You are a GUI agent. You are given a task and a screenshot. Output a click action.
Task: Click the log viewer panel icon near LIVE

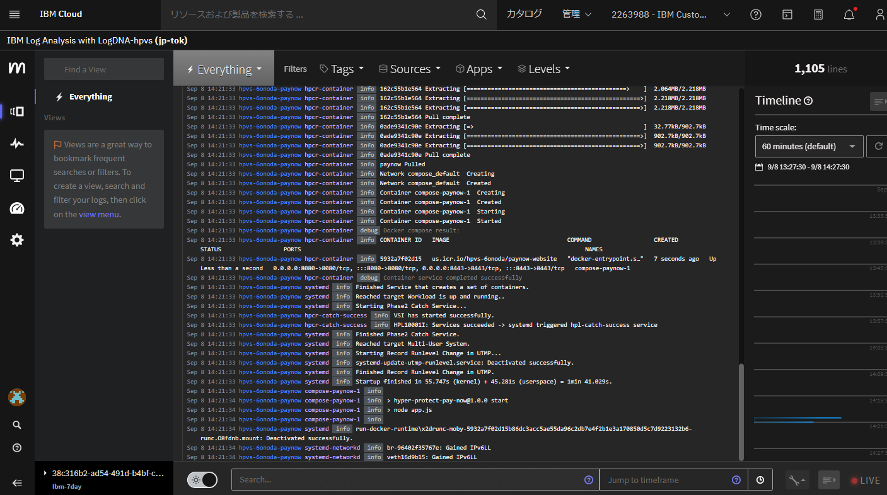coord(829,480)
